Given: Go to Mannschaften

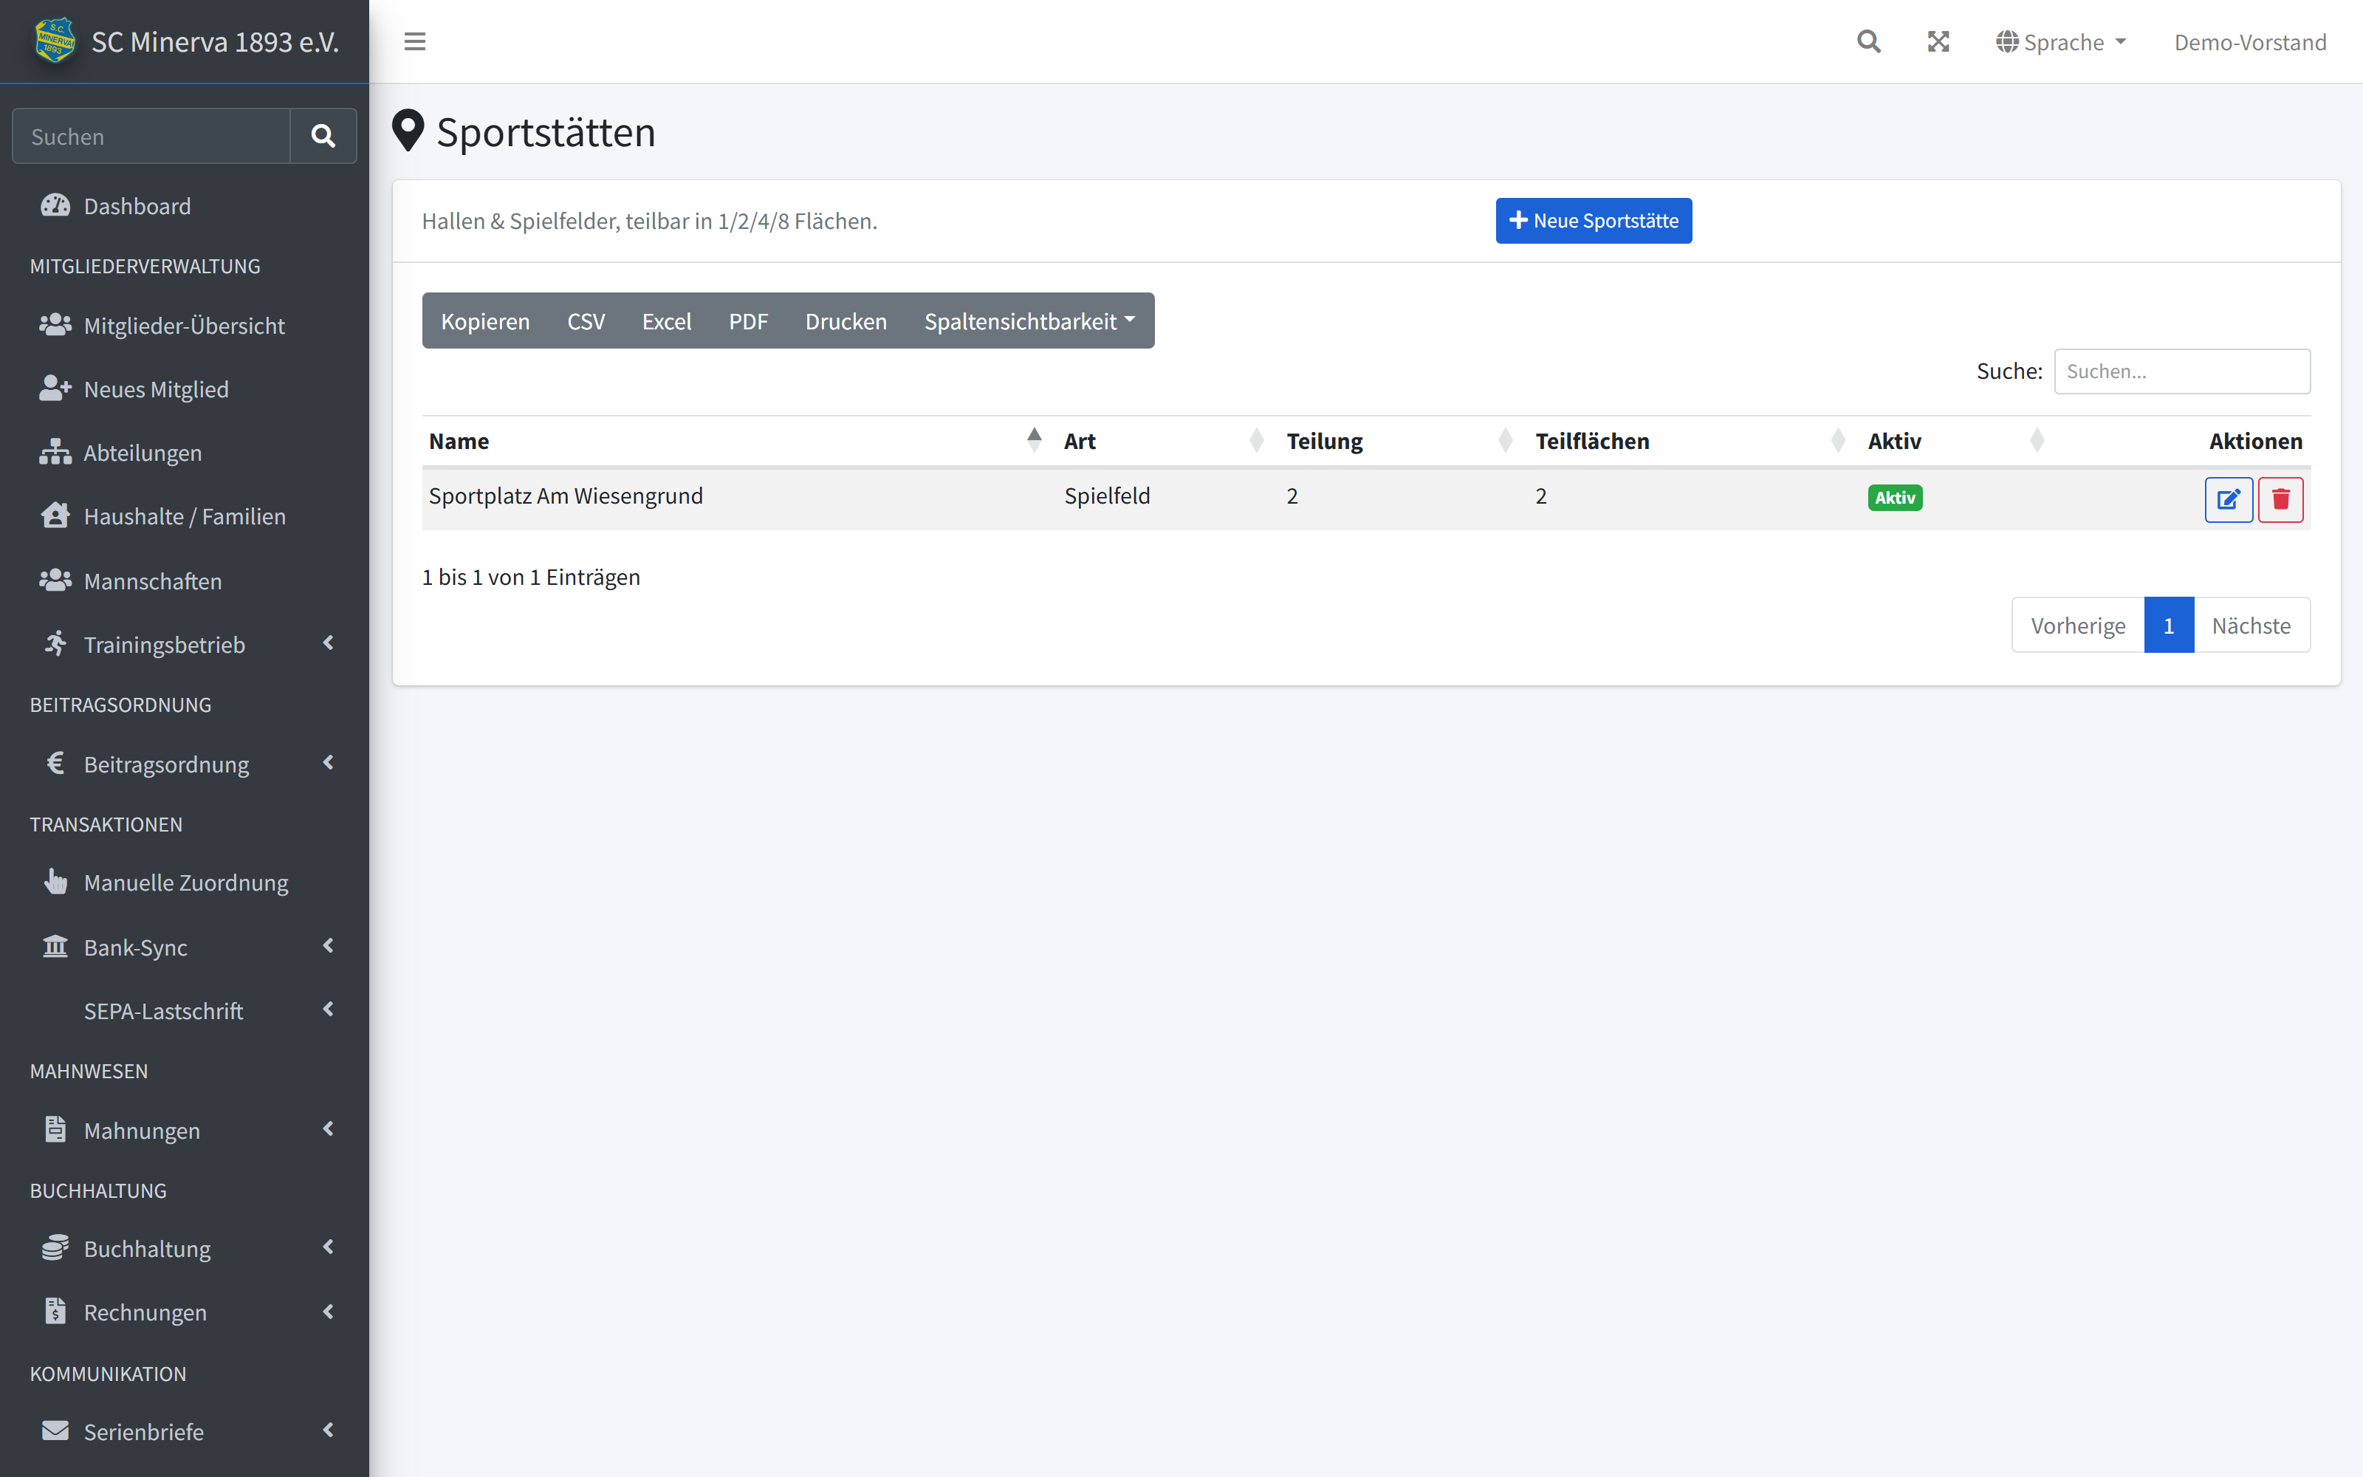Looking at the screenshot, I should 185,580.
